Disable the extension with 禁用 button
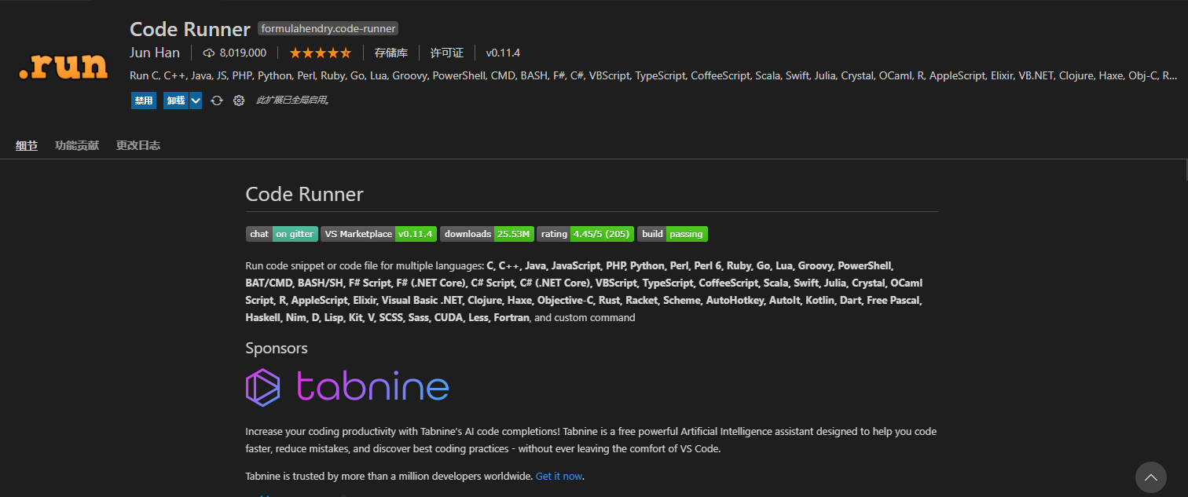The image size is (1188, 497). click(144, 100)
